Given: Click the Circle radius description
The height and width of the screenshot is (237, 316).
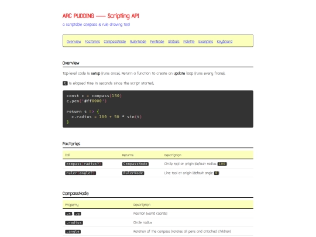Looking at the screenshot, I should [x=143, y=222].
